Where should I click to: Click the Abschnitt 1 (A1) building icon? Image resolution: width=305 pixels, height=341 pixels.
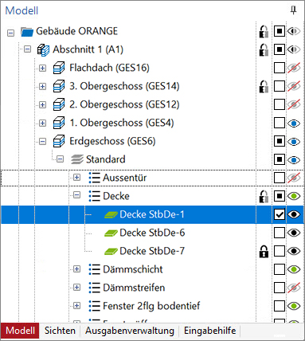coord(43,49)
